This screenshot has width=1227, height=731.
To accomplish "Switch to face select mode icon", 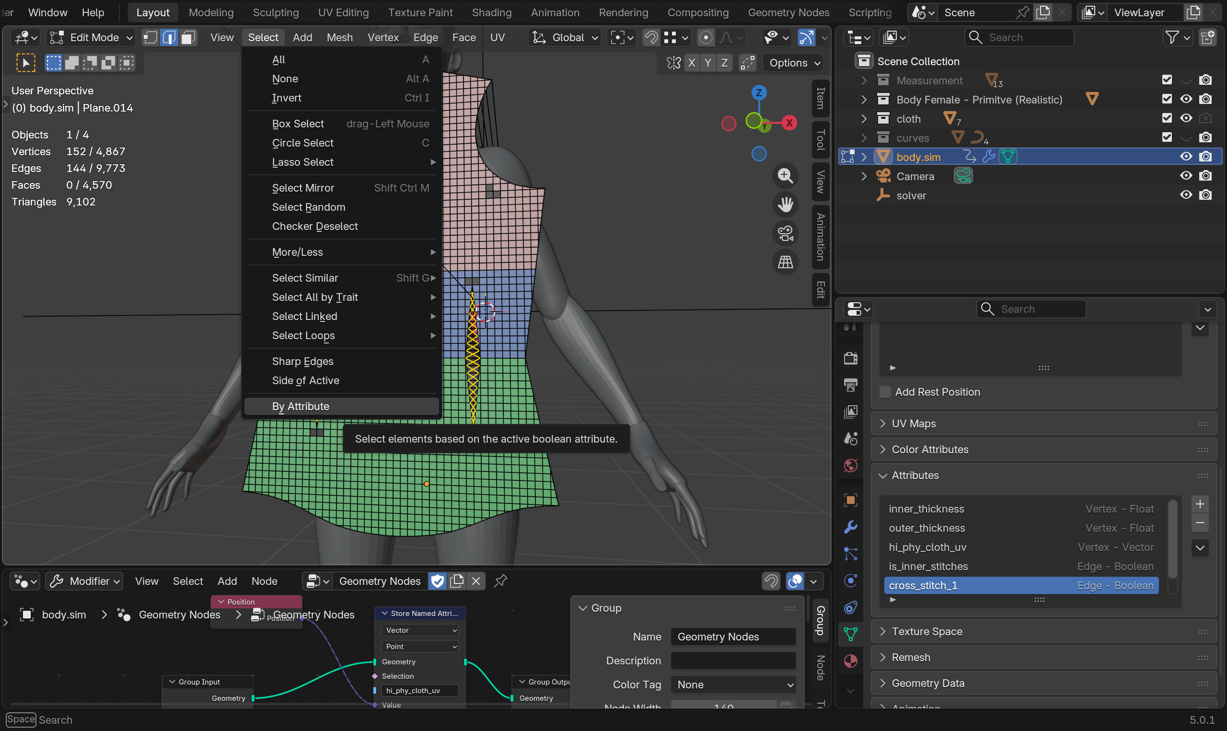I will click(x=188, y=37).
